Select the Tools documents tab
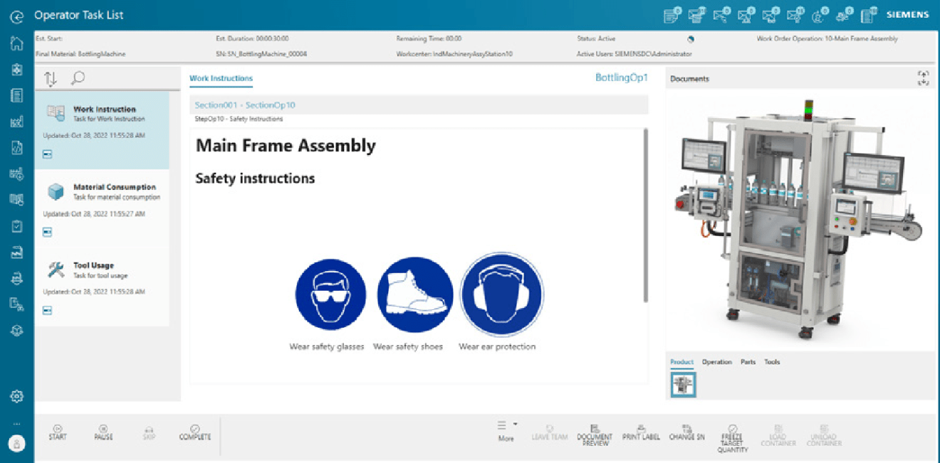940x463 pixels. [x=772, y=362]
